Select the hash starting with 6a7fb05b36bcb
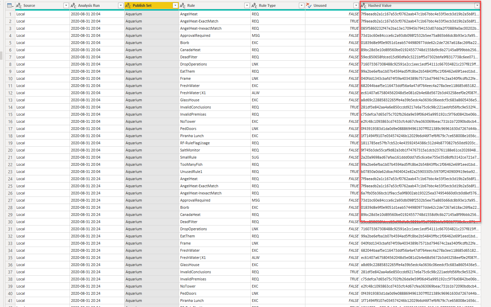The image size is (491, 307). coord(420,193)
